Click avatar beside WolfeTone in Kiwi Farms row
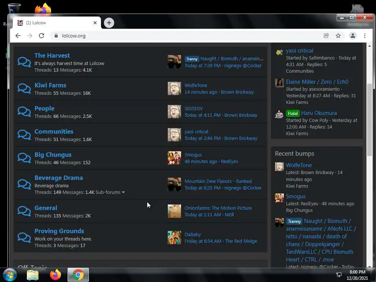376x282 pixels. [x=174, y=88]
